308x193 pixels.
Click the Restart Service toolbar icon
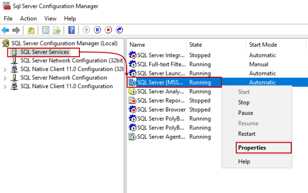tap(119, 30)
